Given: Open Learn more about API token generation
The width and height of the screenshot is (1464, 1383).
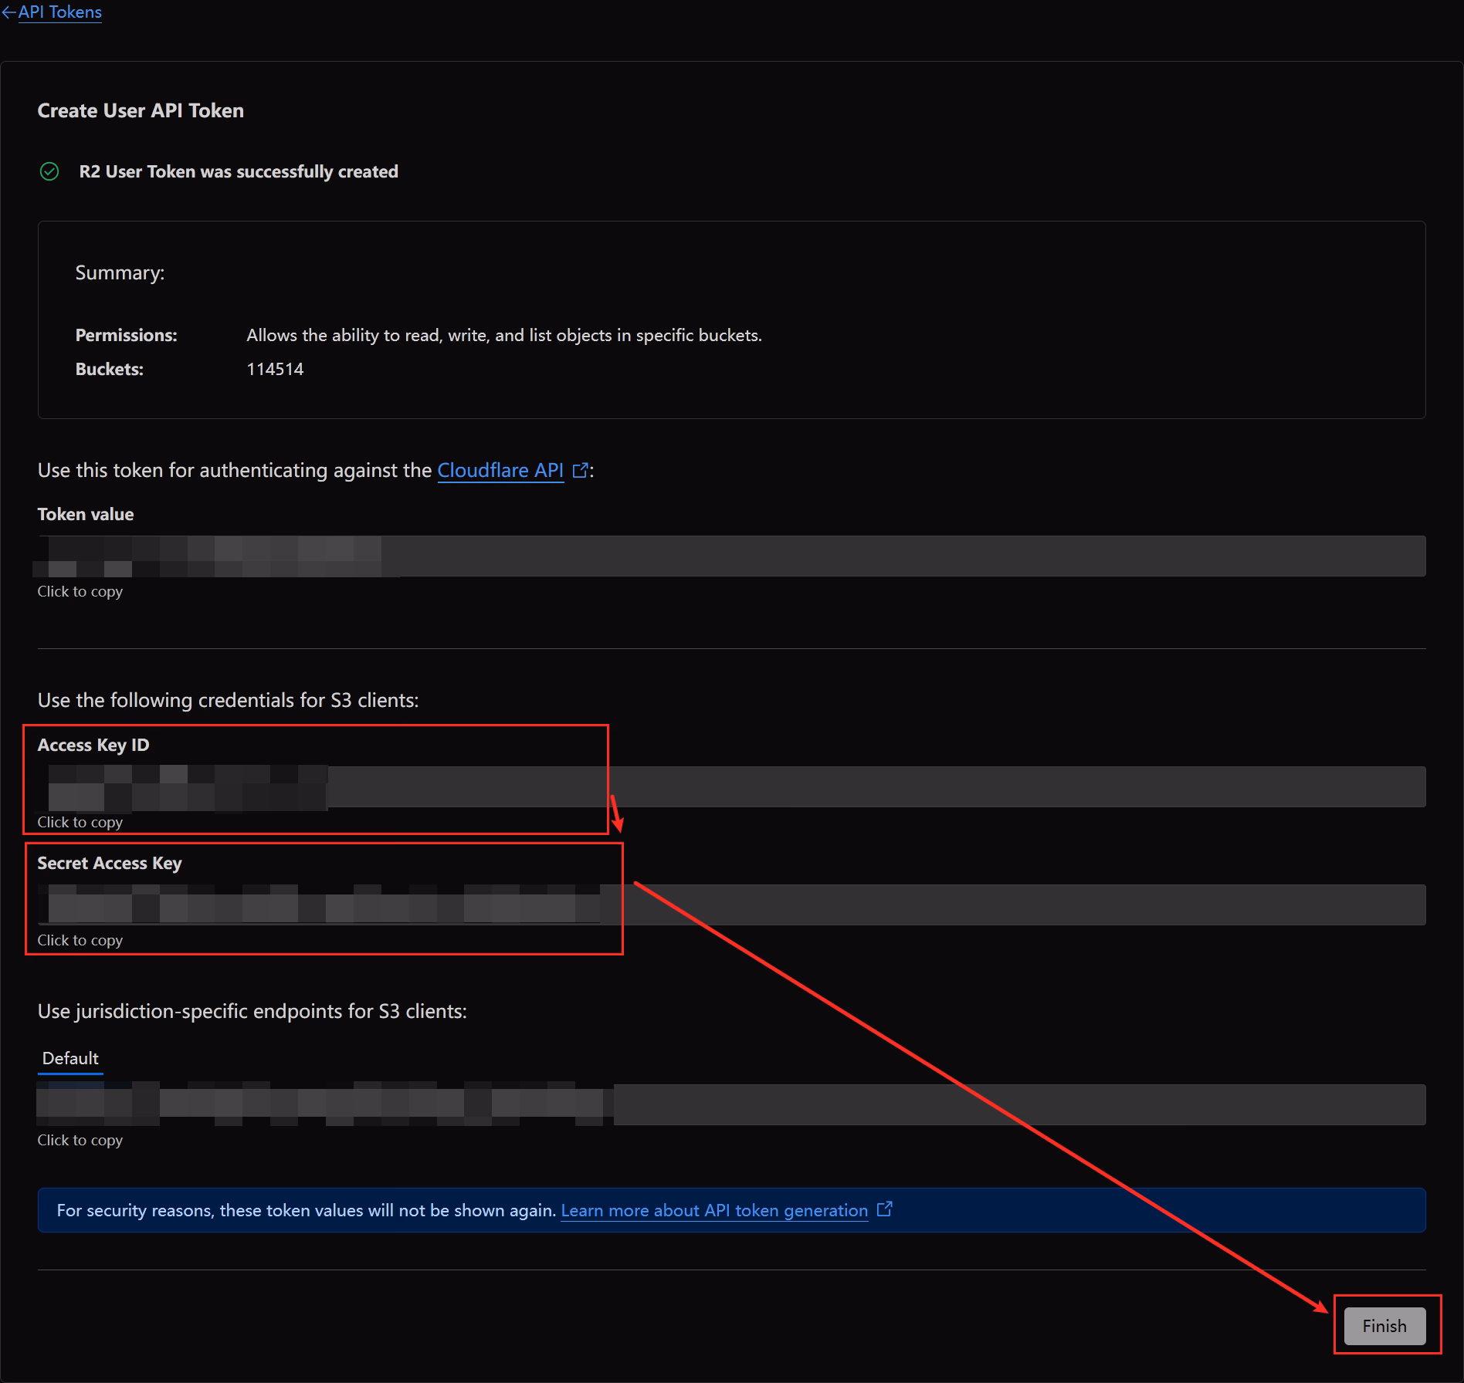Looking at the screenshot, I should (713, 1210).
